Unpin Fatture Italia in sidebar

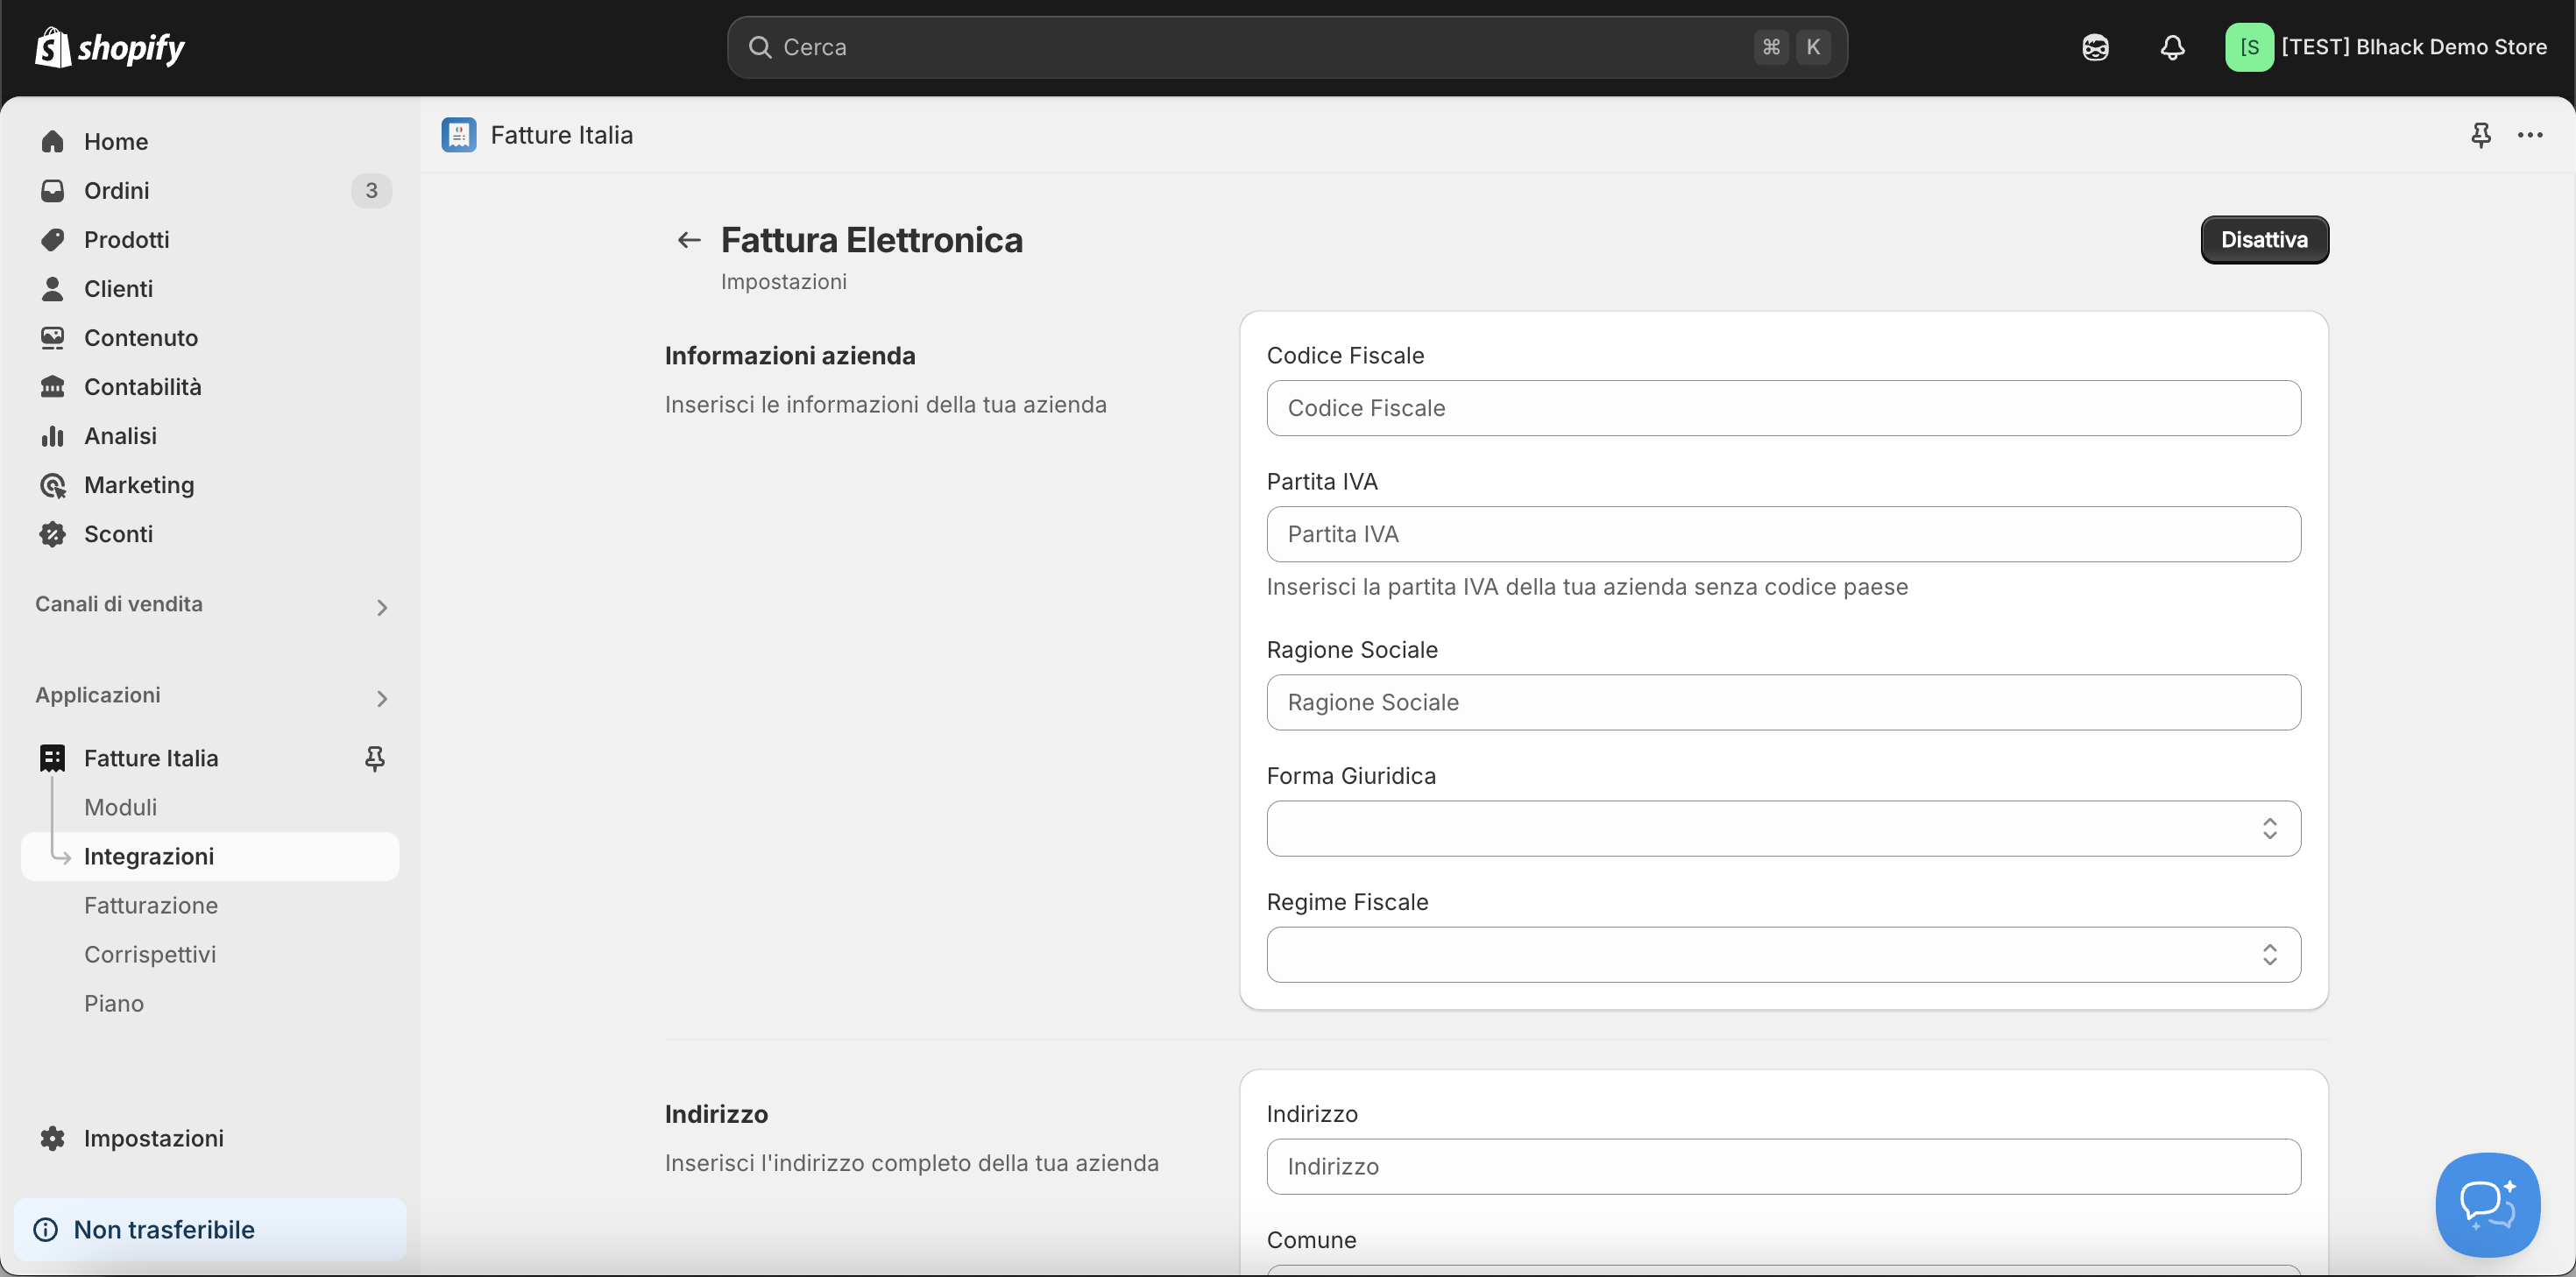click(375, 758)
